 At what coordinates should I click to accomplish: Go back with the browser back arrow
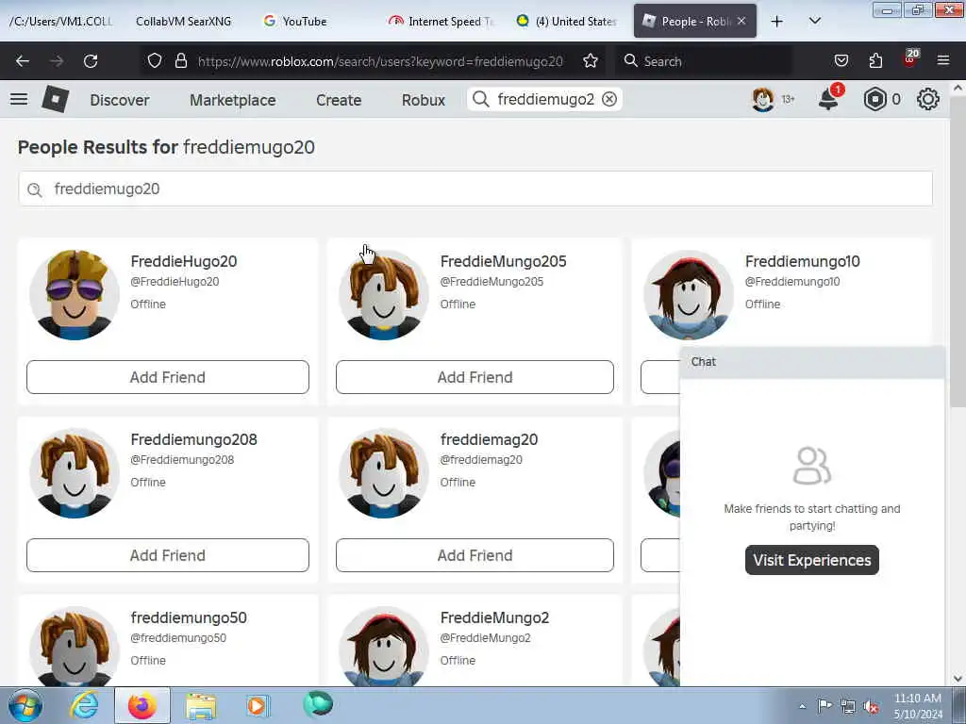click(23, 61)
